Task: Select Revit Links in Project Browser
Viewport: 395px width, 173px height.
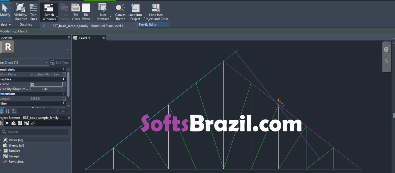Action: [x=16, y=162]
